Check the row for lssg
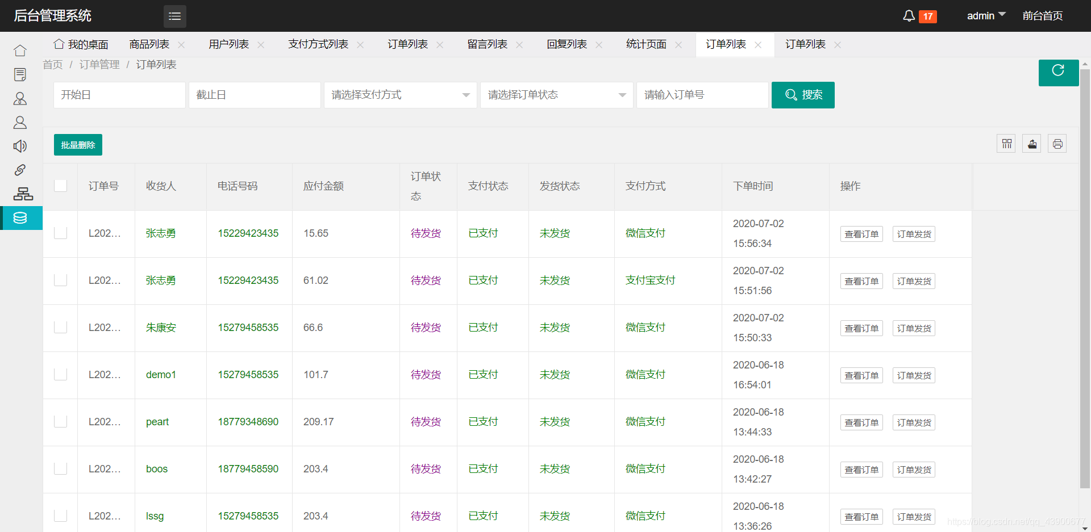The image size is (1091, 532). tap(60, 516)
